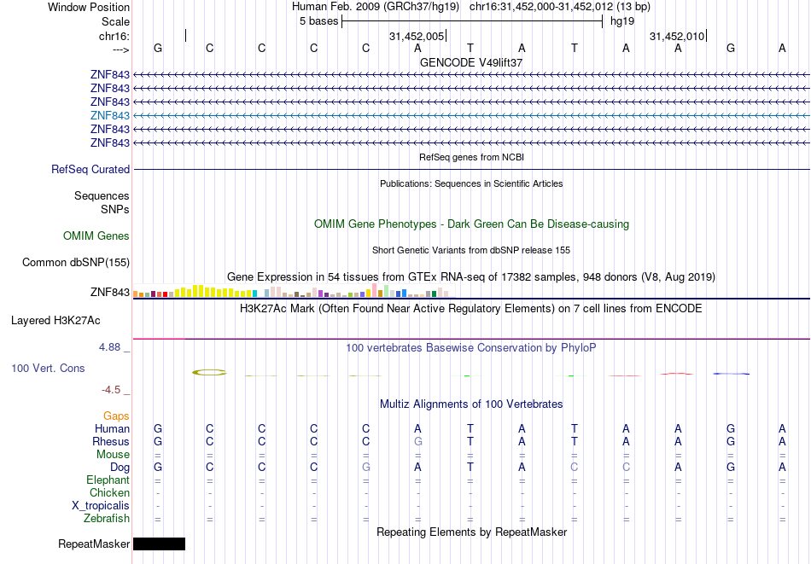Viewport: 811px width, 564px height.
Task: Click the 31,452,010 ruler position marker
Action: pos(678,36)
